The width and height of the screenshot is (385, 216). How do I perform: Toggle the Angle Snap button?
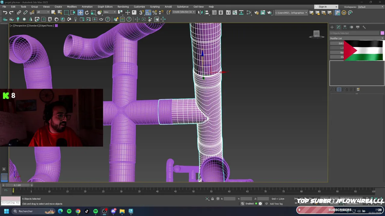148,13
